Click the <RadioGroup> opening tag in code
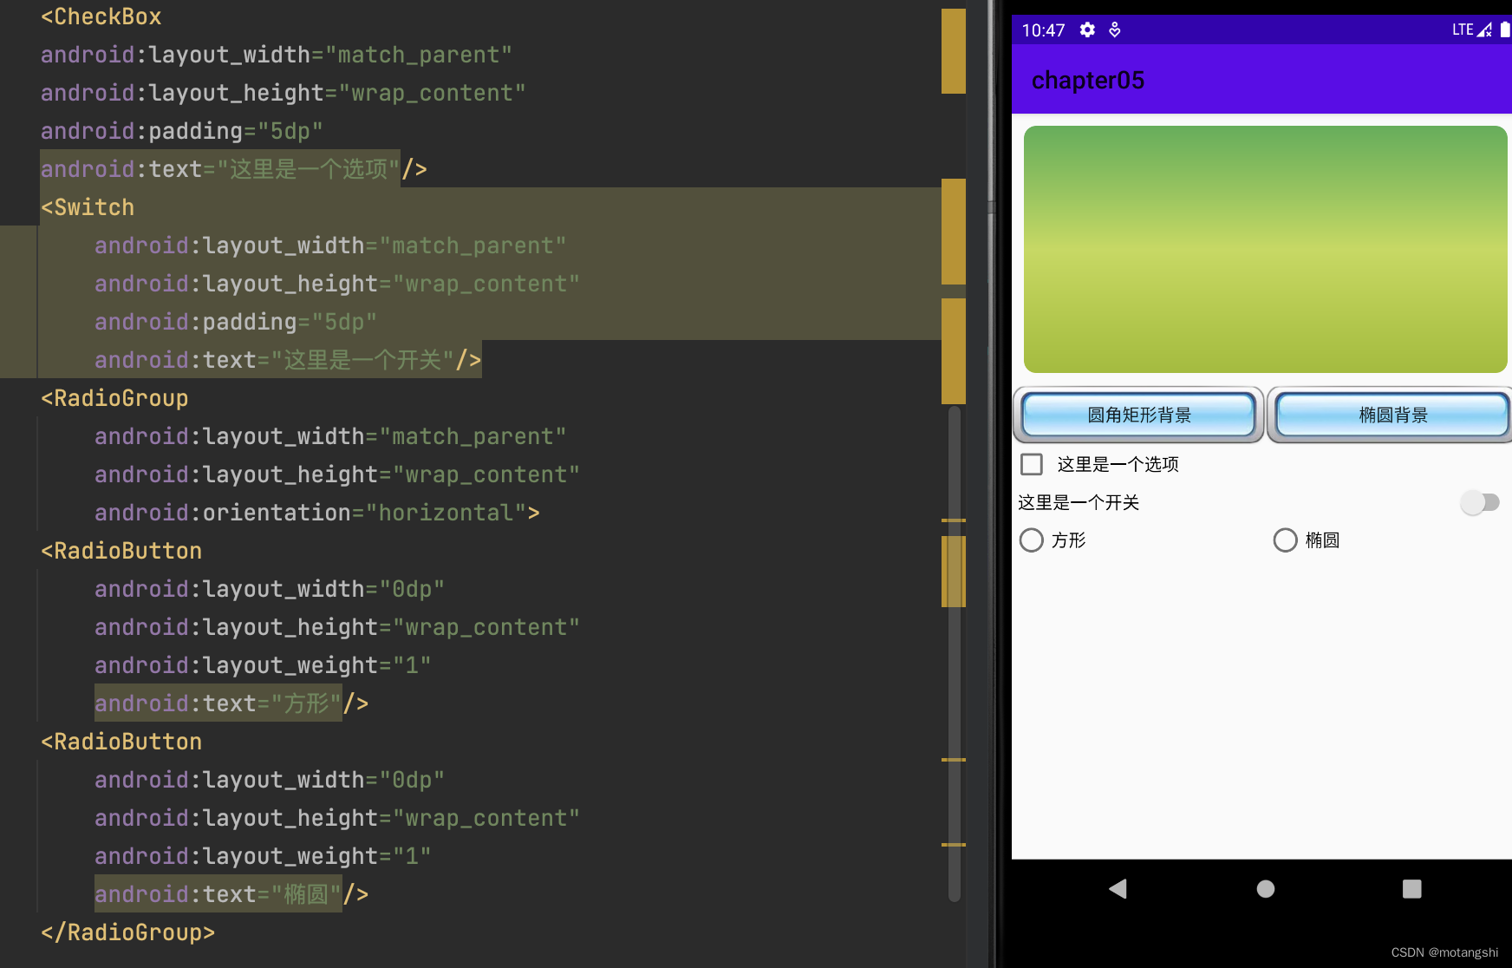This screenshot has width=1512, height=968. [x=114, y=397]
